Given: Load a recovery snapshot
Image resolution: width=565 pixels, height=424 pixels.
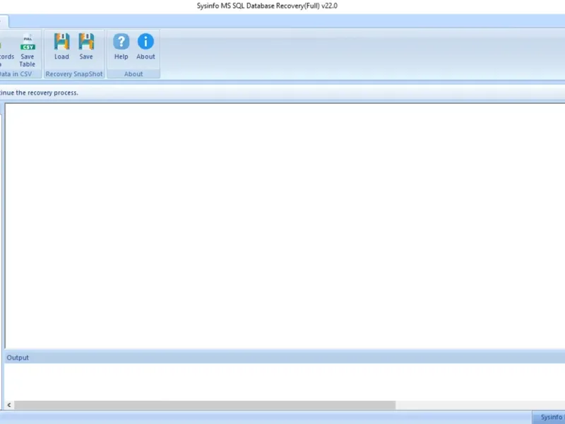Looking at the screenshot, I should [x=61, y=47].
